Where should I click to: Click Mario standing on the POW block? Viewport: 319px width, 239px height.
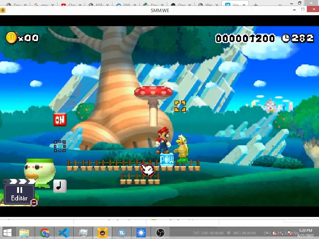pos(163,140)
